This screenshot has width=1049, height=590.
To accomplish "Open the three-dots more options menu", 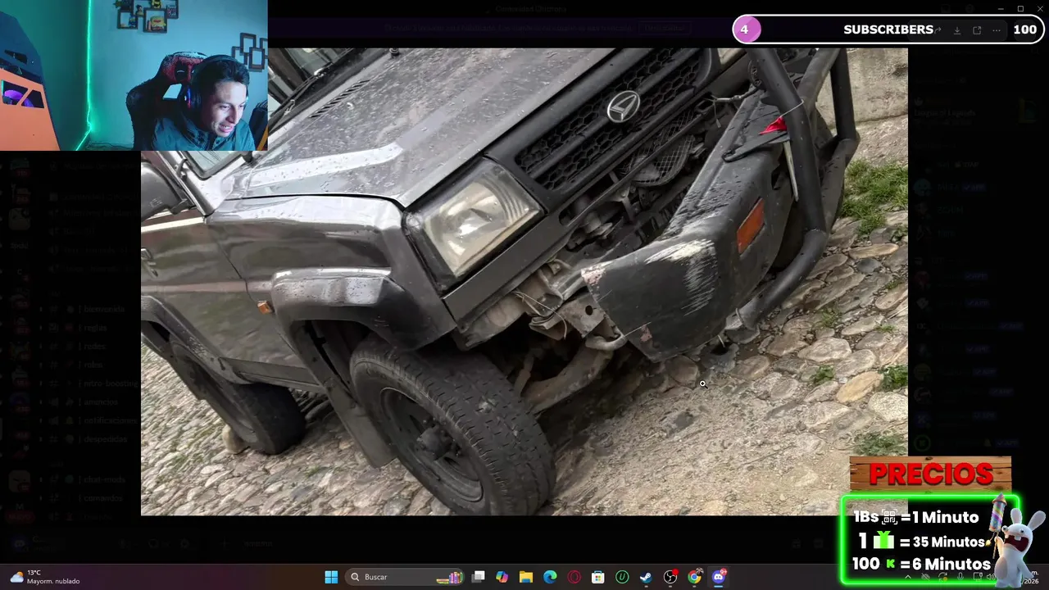I will (x=997, y=30).
